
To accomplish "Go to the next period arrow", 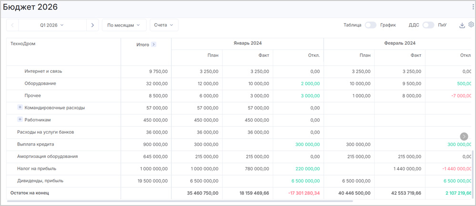I will click(x=92, y=25).
